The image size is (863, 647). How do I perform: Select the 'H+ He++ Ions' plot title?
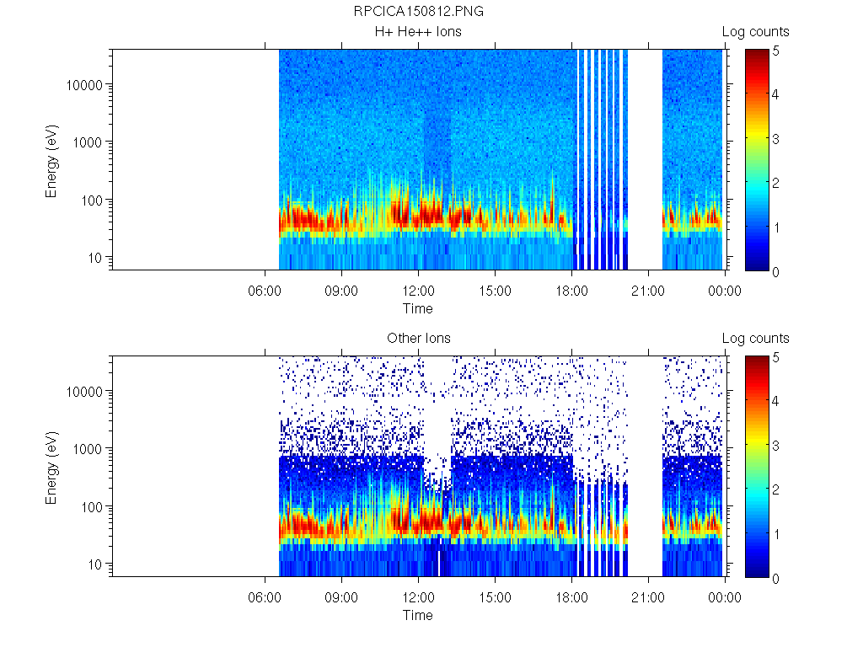point(418,32)
